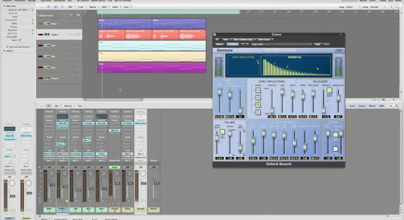Viewport: 404px width, 220px height.
Task: Toggle the Loop checkbox in inspector
Action: tap(20, 16)
